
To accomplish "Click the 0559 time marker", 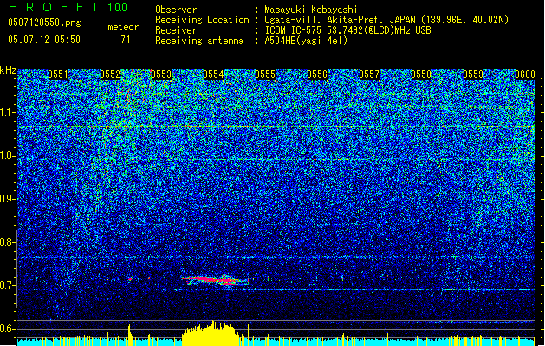I will pos(473,74).
